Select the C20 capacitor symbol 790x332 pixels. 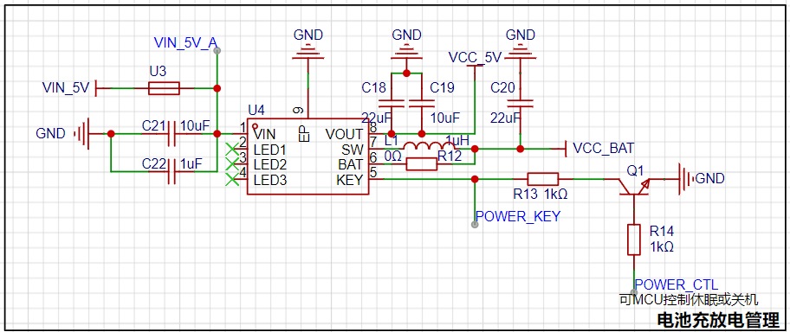(521, 103)
